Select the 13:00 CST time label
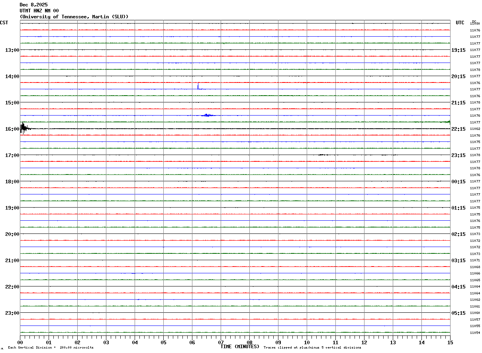The image size is (482, 353). [12, 50]
